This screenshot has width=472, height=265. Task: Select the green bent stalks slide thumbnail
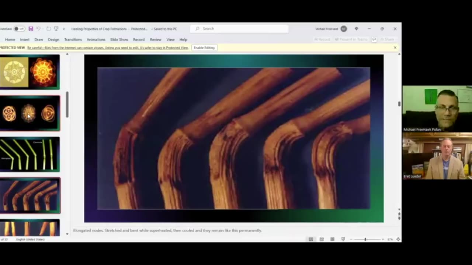pos(29,154)
